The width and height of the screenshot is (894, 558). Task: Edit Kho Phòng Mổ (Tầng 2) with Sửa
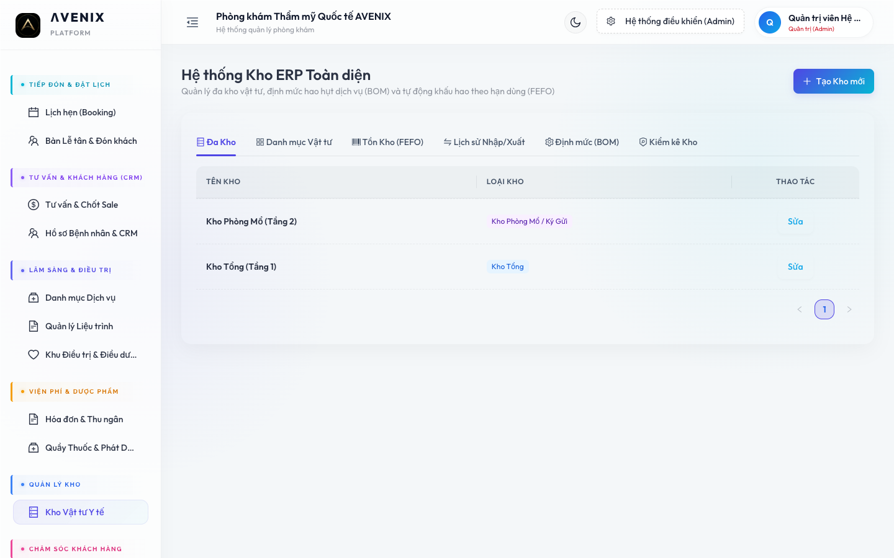point(795,221)
